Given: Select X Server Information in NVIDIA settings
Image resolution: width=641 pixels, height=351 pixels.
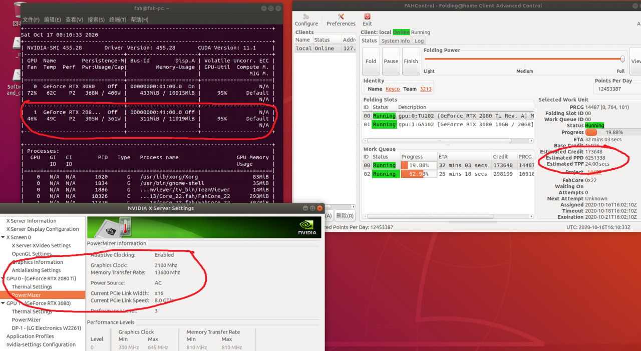Looking at the screenshot, I should [31, 221].
